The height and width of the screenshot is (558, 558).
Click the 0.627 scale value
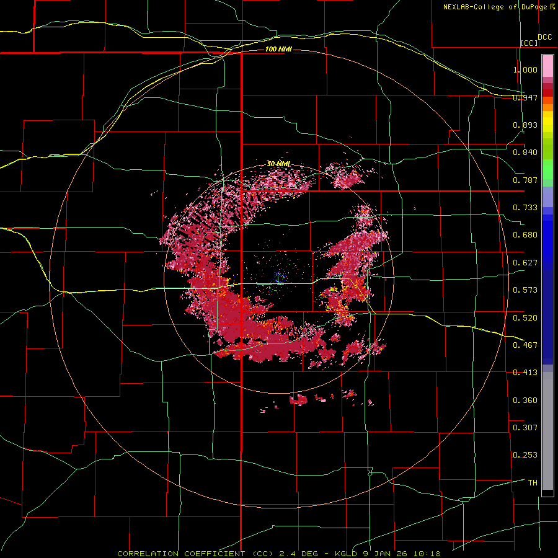pos(525,263)
